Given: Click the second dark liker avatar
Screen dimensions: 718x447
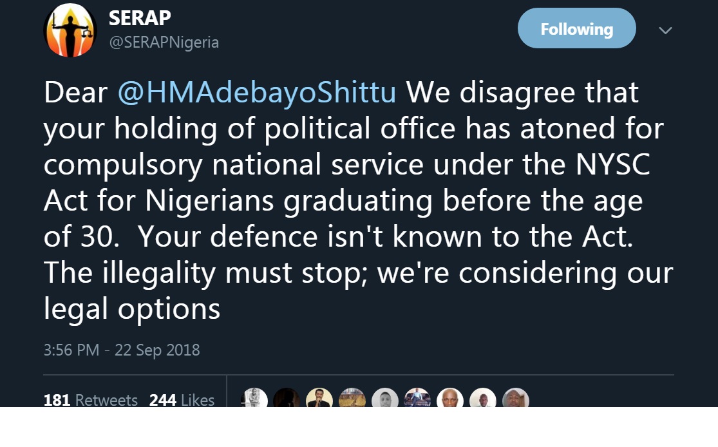Looking at the screenshot, I should tap(287, 398).
